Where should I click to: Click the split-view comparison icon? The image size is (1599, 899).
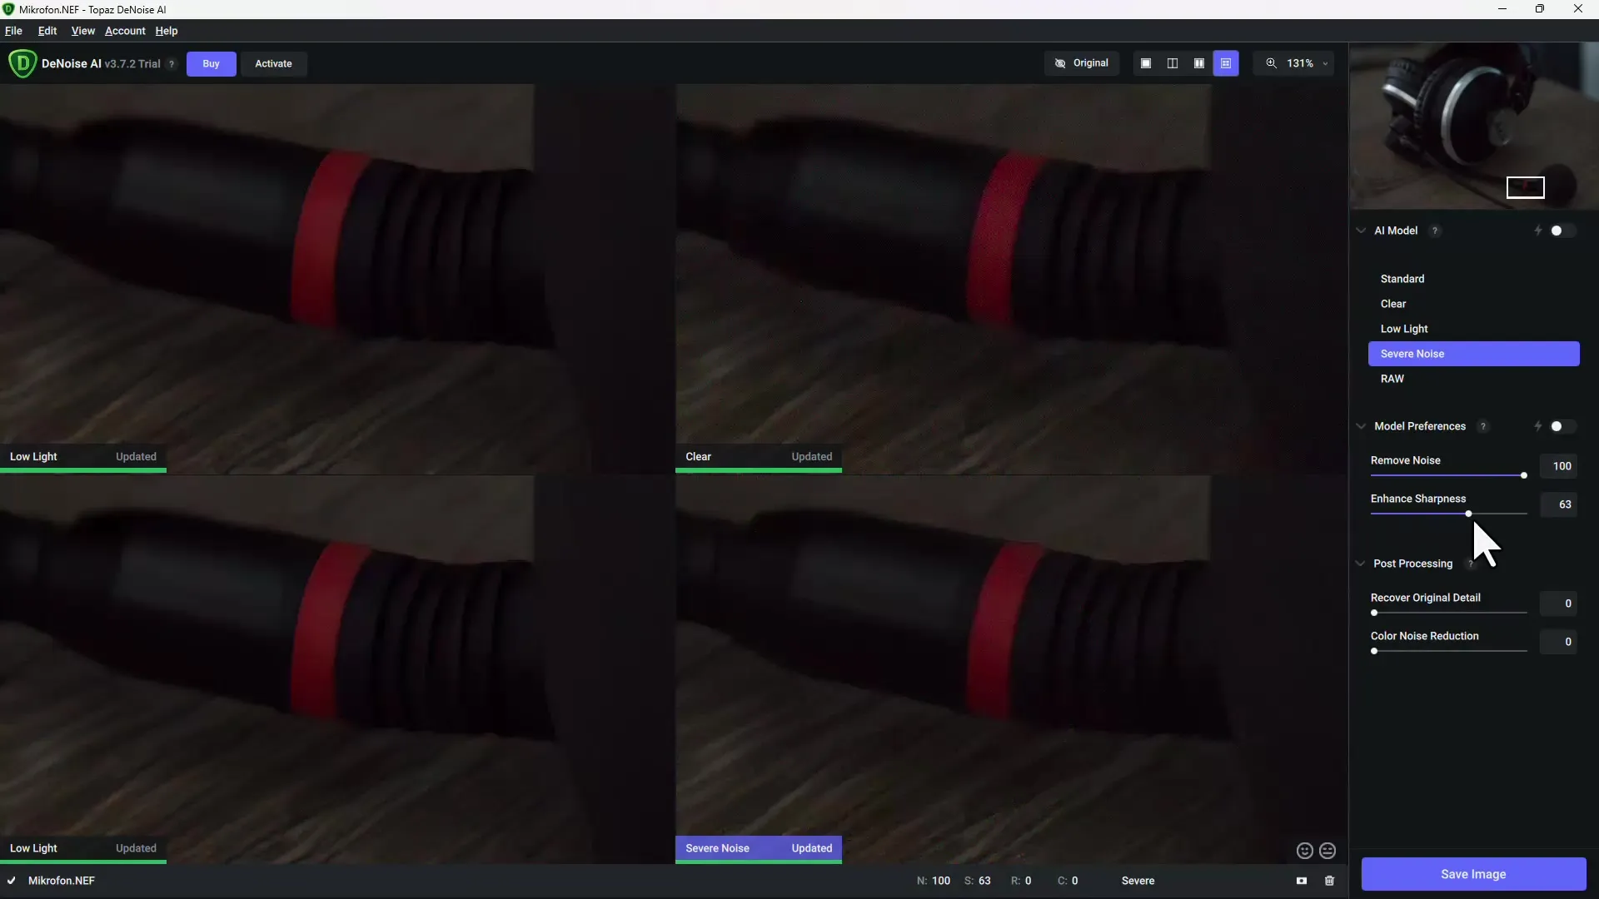click(1172, 62)
